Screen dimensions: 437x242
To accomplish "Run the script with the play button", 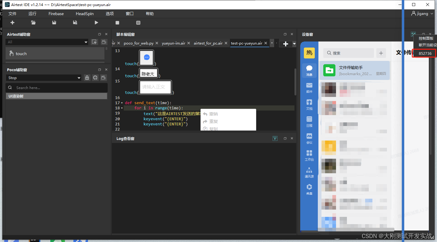I will [x=96, y=23].
